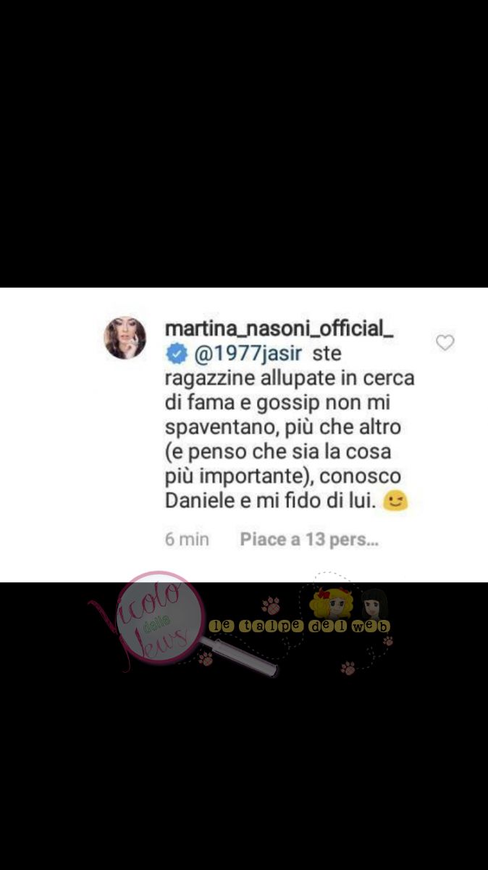Click the blonde cartoon girl with red bow
Viewport: 488px width, 870px height.
(331, 603)
